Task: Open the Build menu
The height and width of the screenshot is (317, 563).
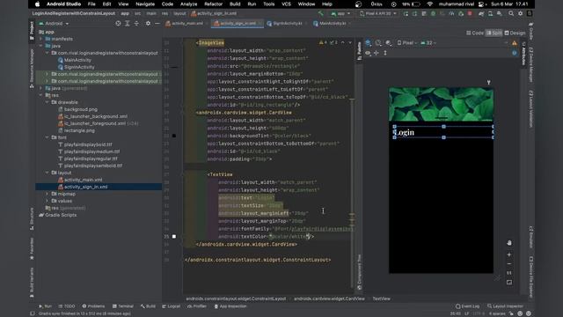Action: pos(235,4)
